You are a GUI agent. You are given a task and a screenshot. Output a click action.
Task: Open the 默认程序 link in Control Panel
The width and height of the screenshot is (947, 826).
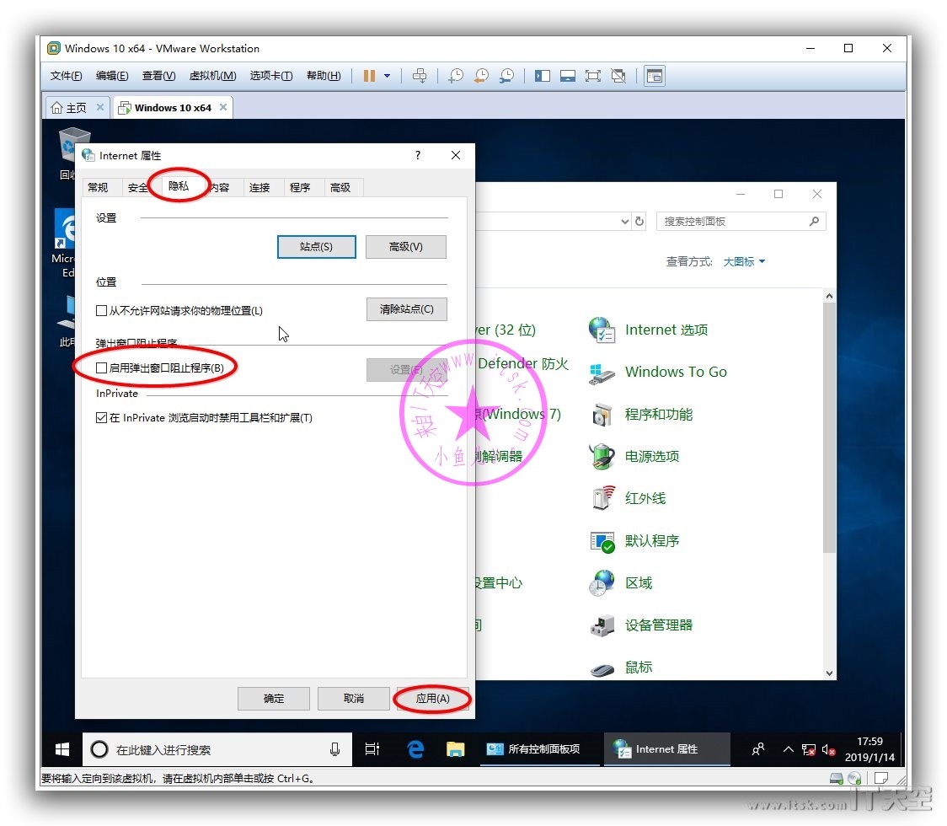[x=652, y=541]
